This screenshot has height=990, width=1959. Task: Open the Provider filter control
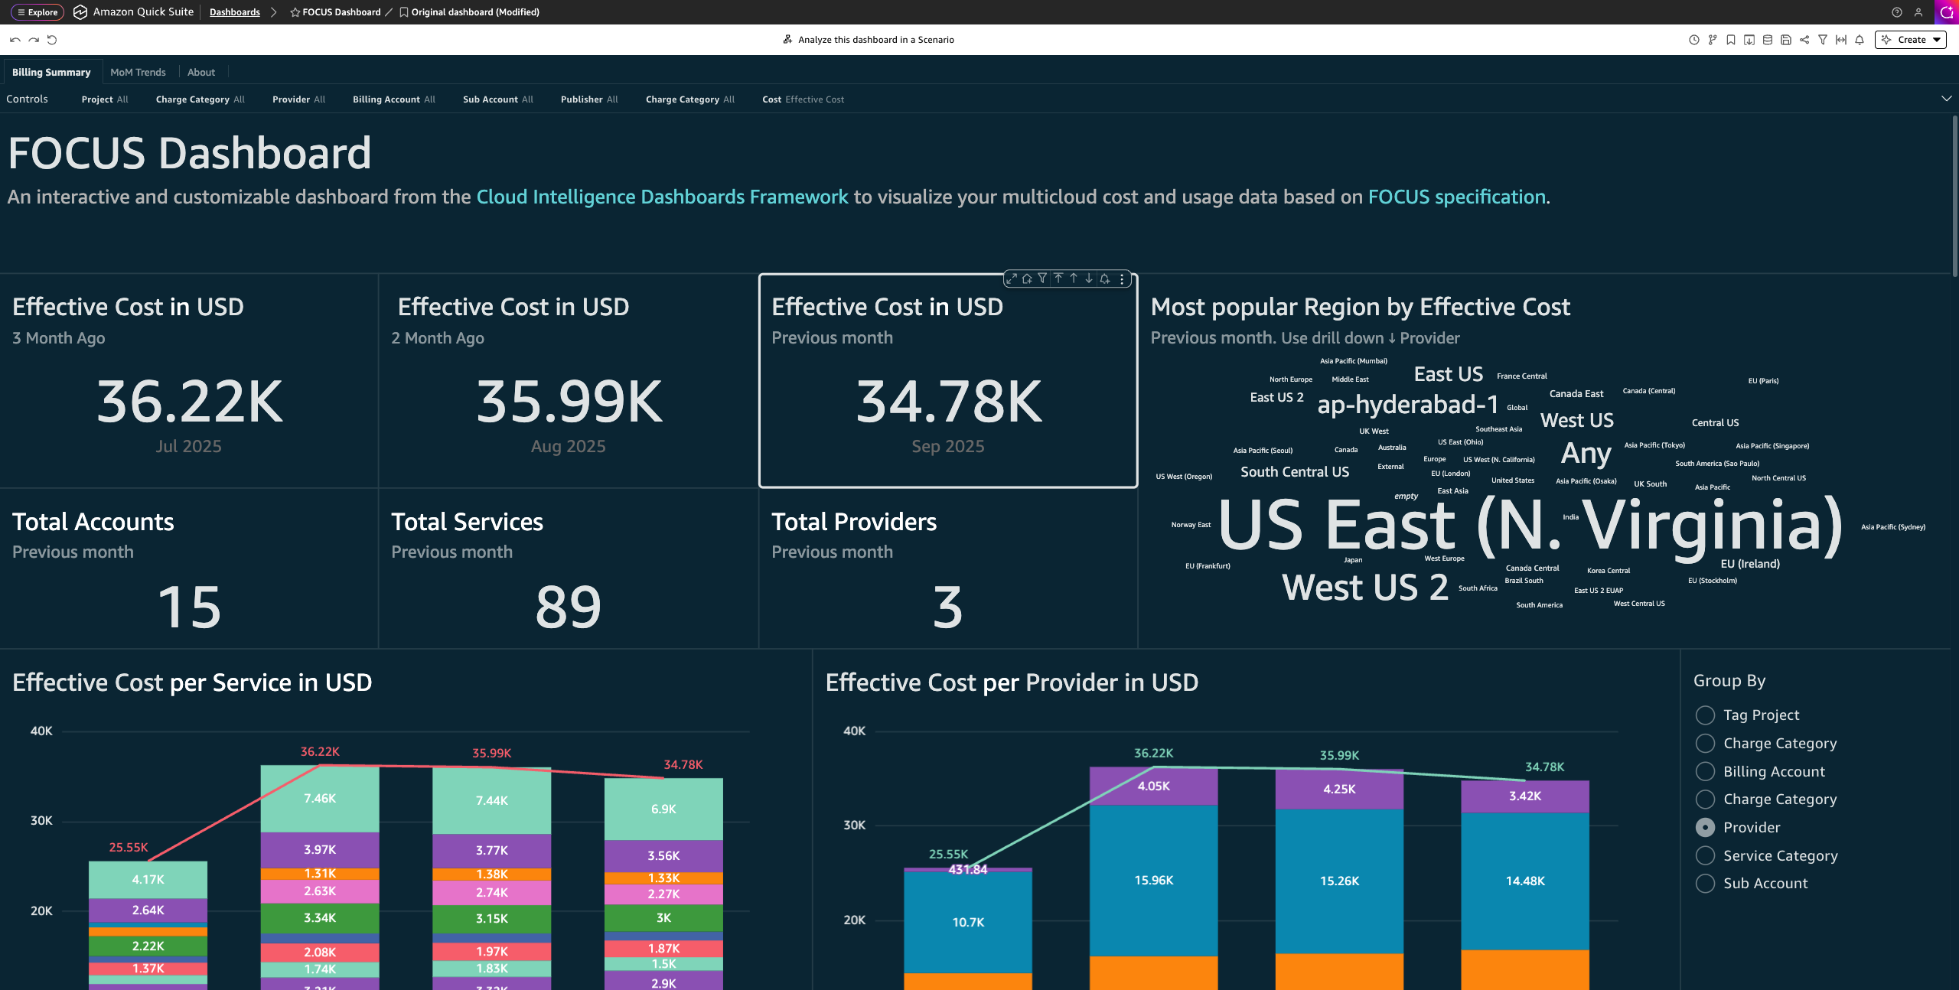pos(298,99)
